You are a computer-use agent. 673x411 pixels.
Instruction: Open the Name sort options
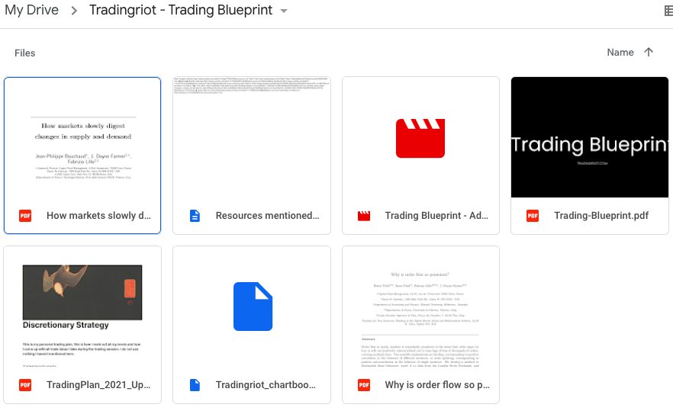tap(620, 53)
